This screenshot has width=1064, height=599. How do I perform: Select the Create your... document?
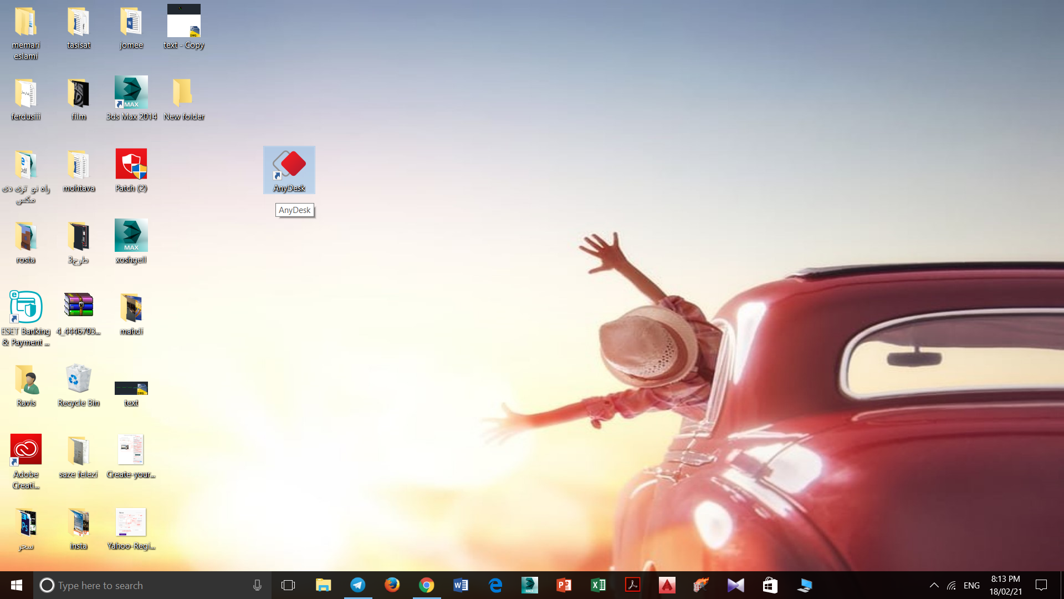click(x=131, y=457)
